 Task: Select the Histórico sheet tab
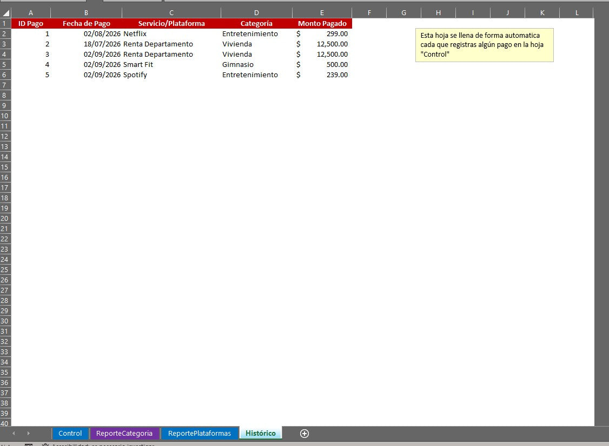pos(261,433)
